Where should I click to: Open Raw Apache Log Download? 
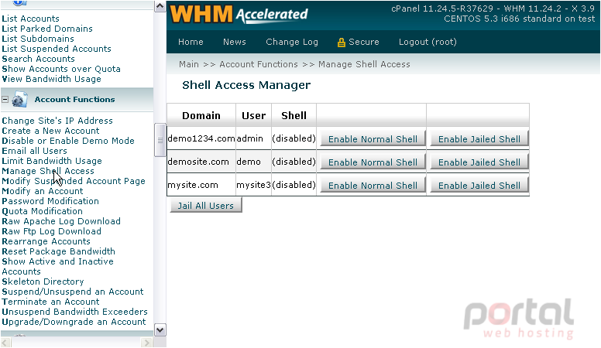(x=61, y=221)
